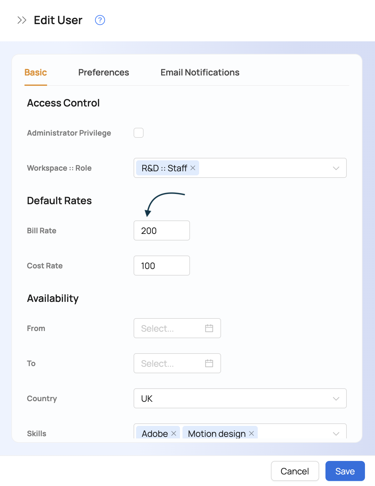375x486 pixels.
Task: Remove the Motion design skill tag
Action: (x=251, y=433)
